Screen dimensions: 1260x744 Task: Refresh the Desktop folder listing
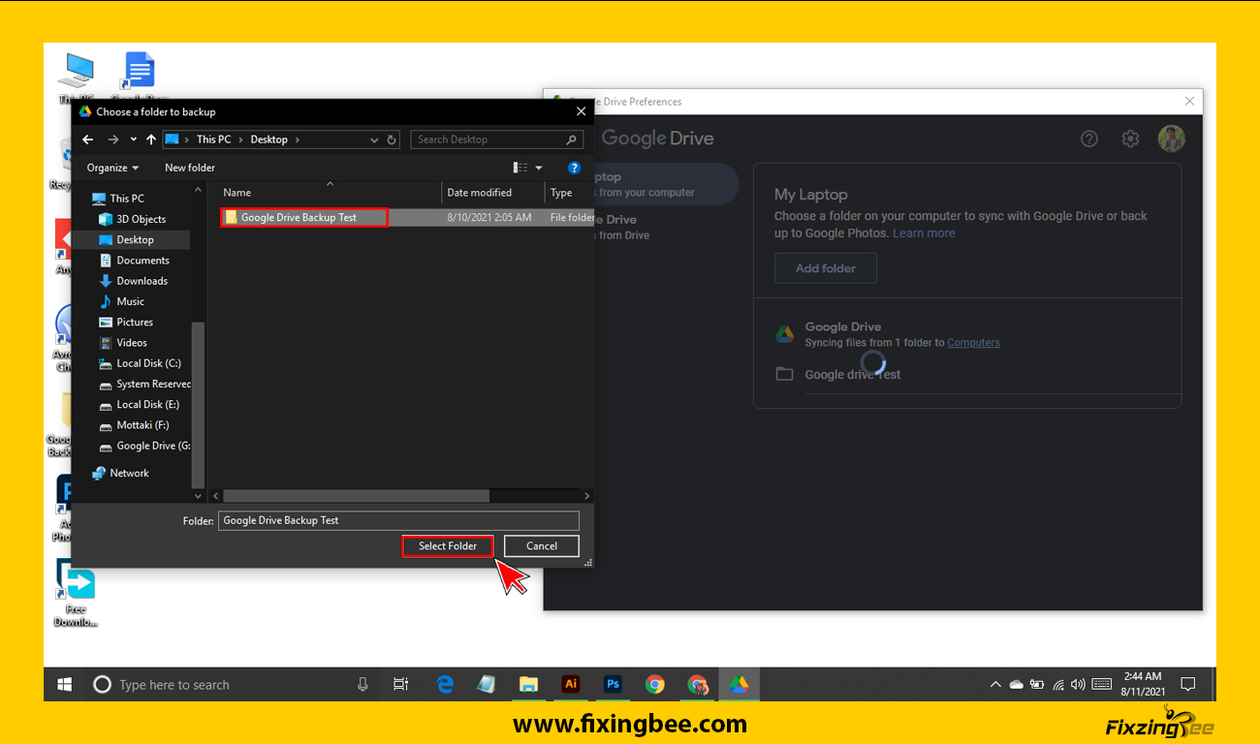pyautogui.click(x=392, y=139)
